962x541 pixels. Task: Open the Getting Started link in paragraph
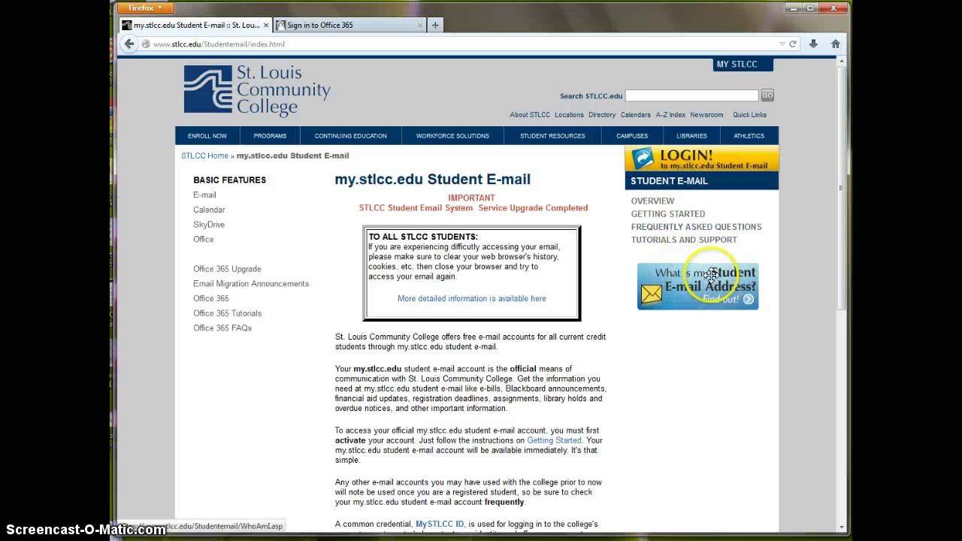pyautogui.click(x=554, y=440)
